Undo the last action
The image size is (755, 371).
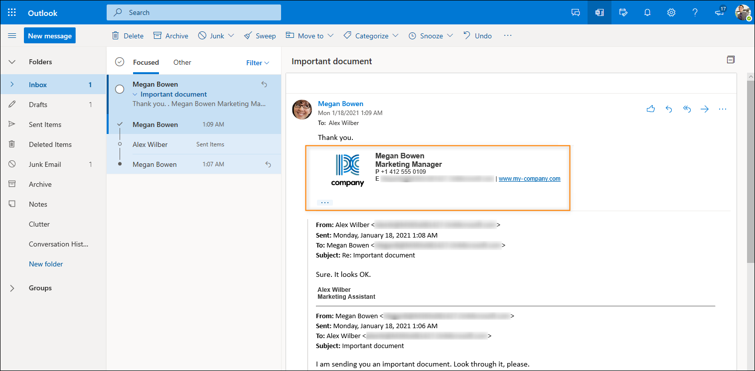(477, 36)
